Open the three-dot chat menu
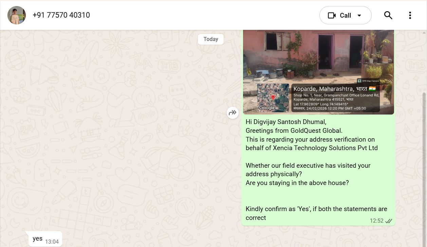This screenshot has width=427, height=247. 410,15
